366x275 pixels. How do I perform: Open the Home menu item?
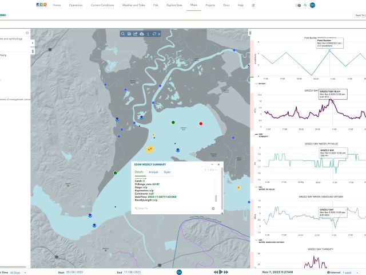point(57,5)
